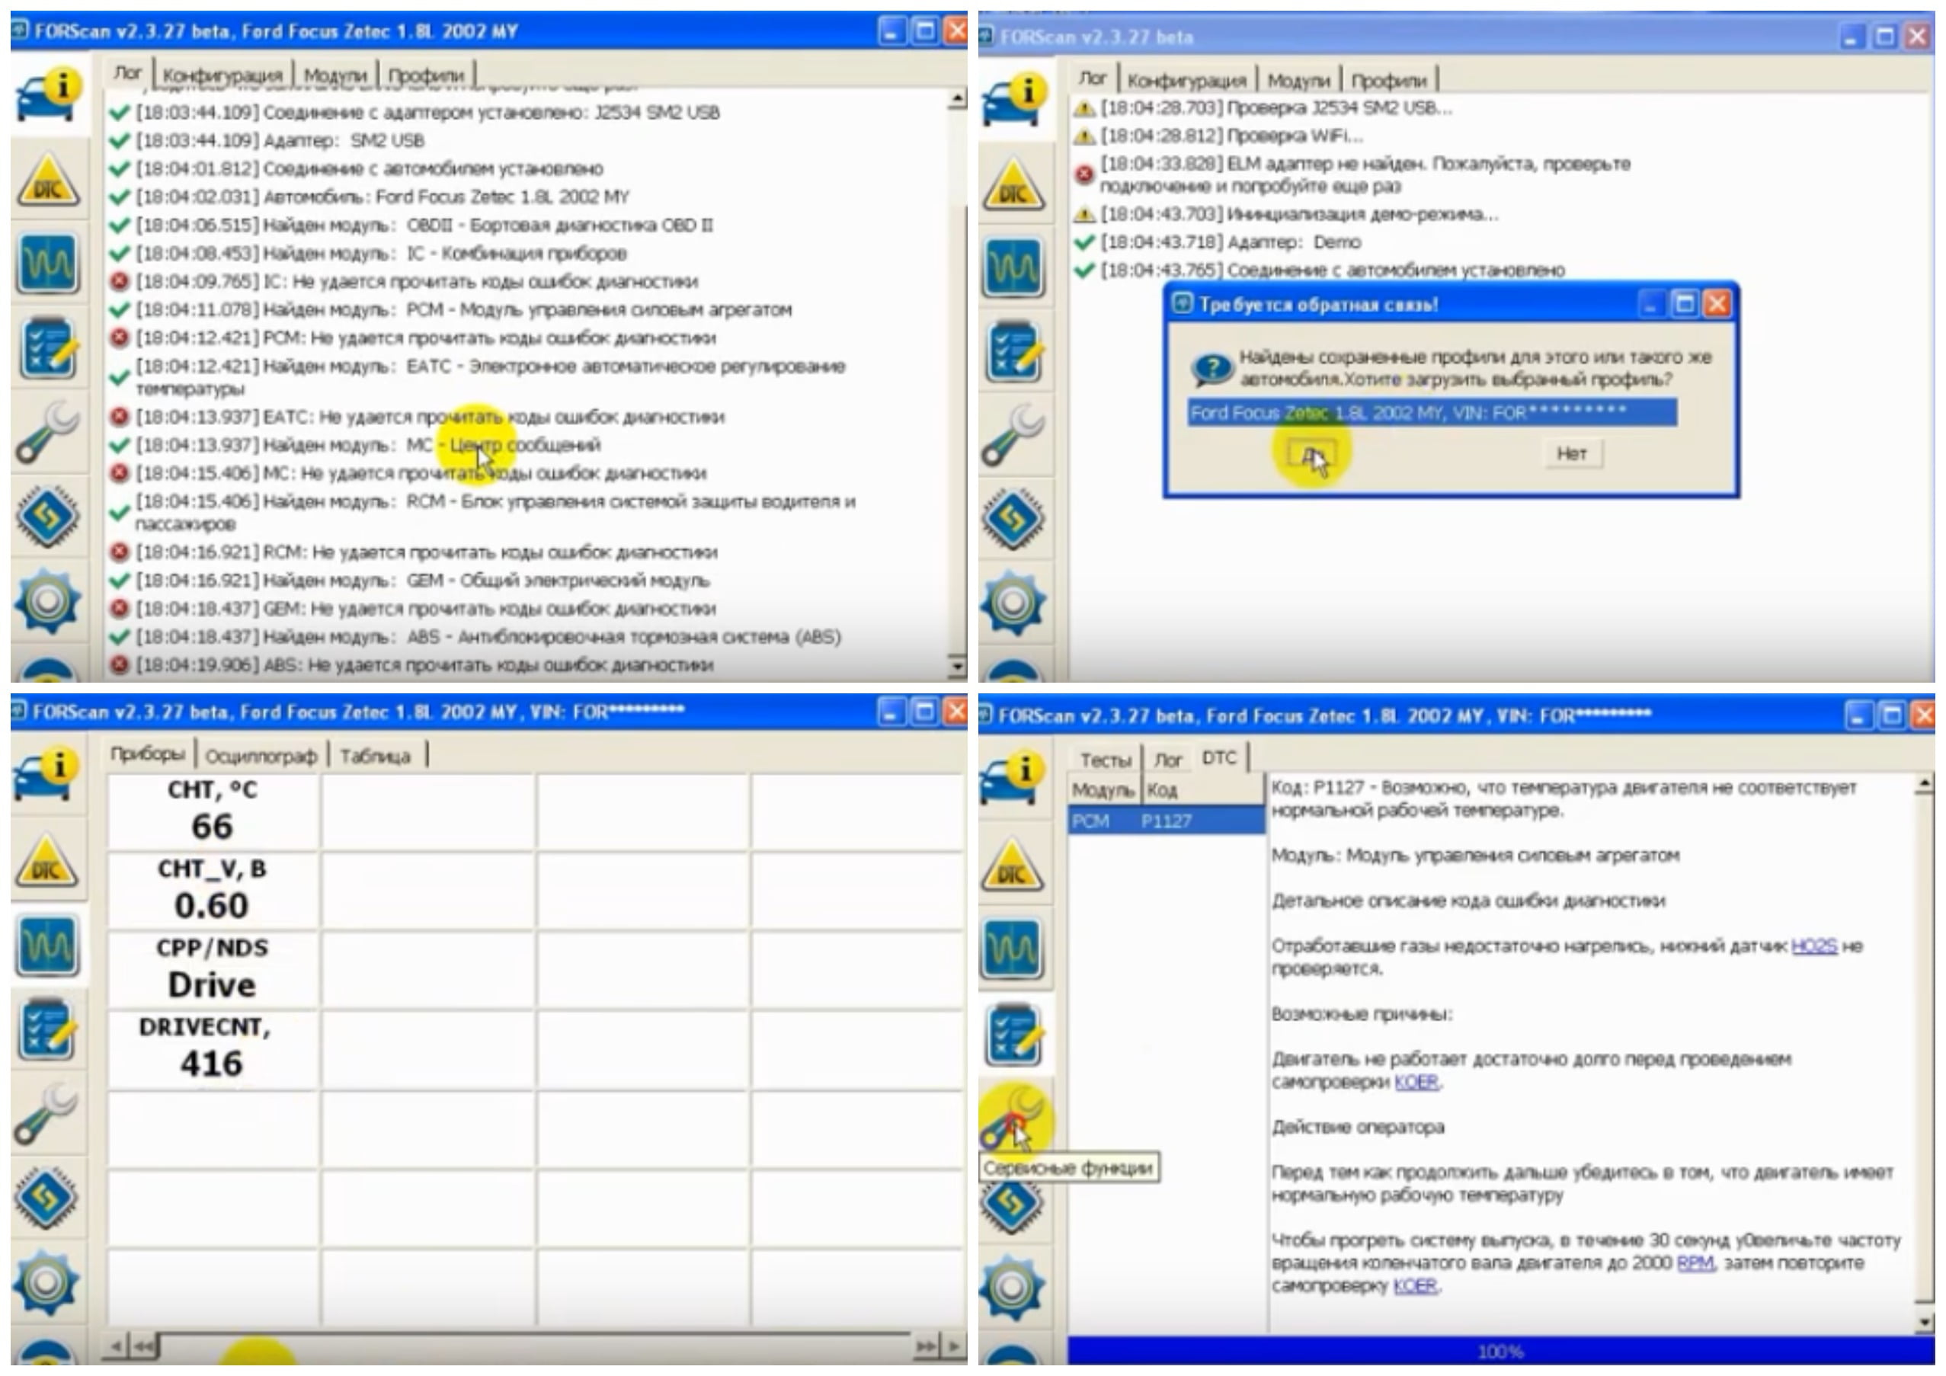Click oscilloscope icon in demo-mode window
This screenshot has width=1946, height=1376.
[x=1015, y=267]
